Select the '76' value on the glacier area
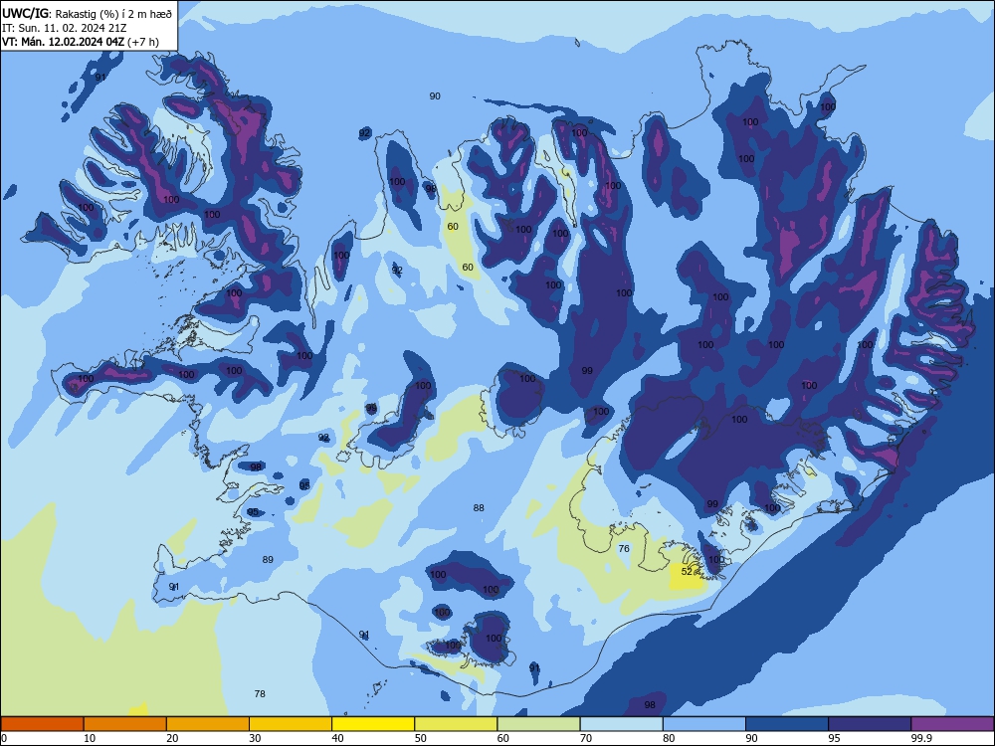This screenshot has height=746, width=995. tap(624, 549)
